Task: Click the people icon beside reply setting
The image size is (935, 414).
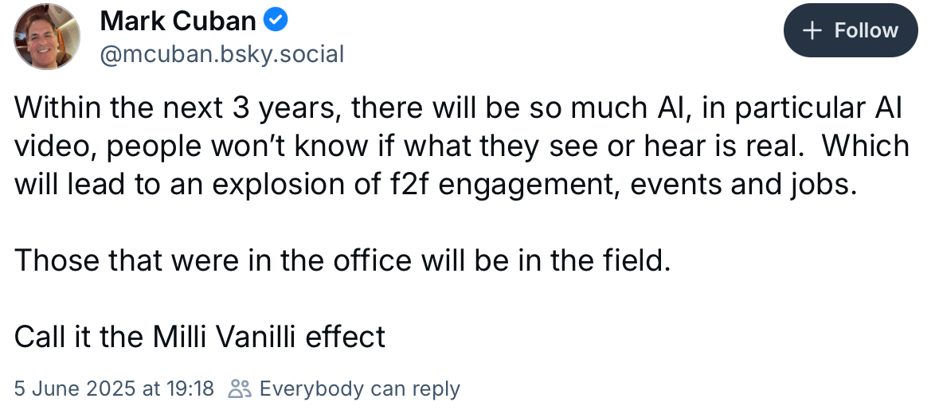Action: (240, 389)
